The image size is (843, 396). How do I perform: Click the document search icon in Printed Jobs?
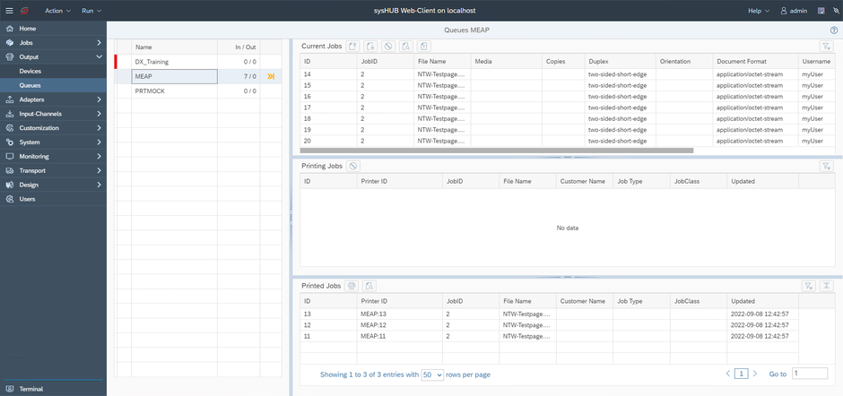tap(369, 286)
